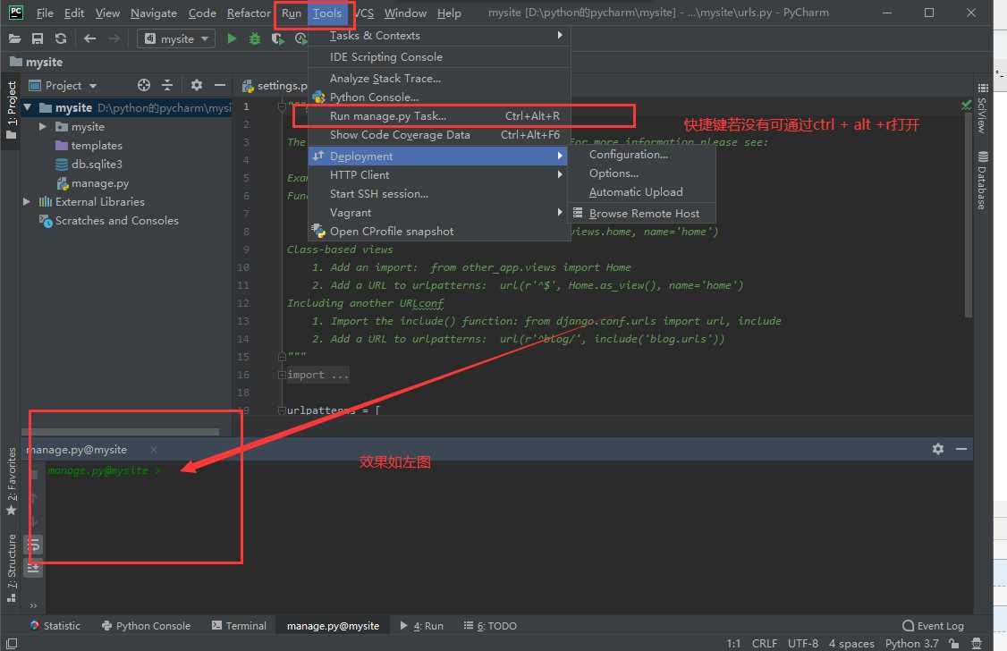Click the Project tree horizontal scrollbar
This screenshot has width=1007, height=651.
pyautogui.click(x=120, y=431)
